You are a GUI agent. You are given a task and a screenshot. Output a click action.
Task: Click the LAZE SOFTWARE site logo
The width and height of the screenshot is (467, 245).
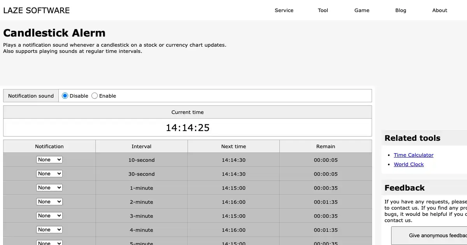click(37, 10)
